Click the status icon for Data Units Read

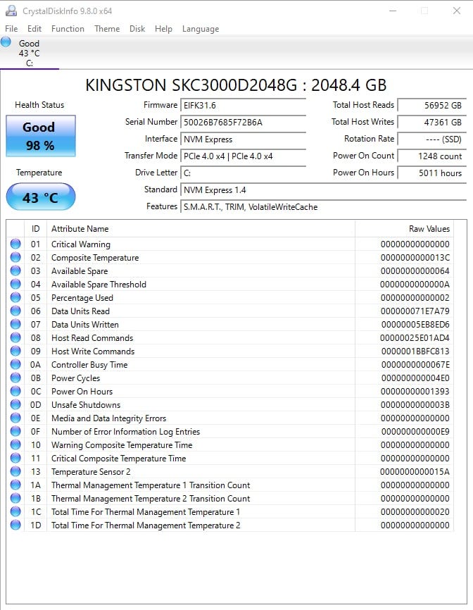click(x=15, y=311)
